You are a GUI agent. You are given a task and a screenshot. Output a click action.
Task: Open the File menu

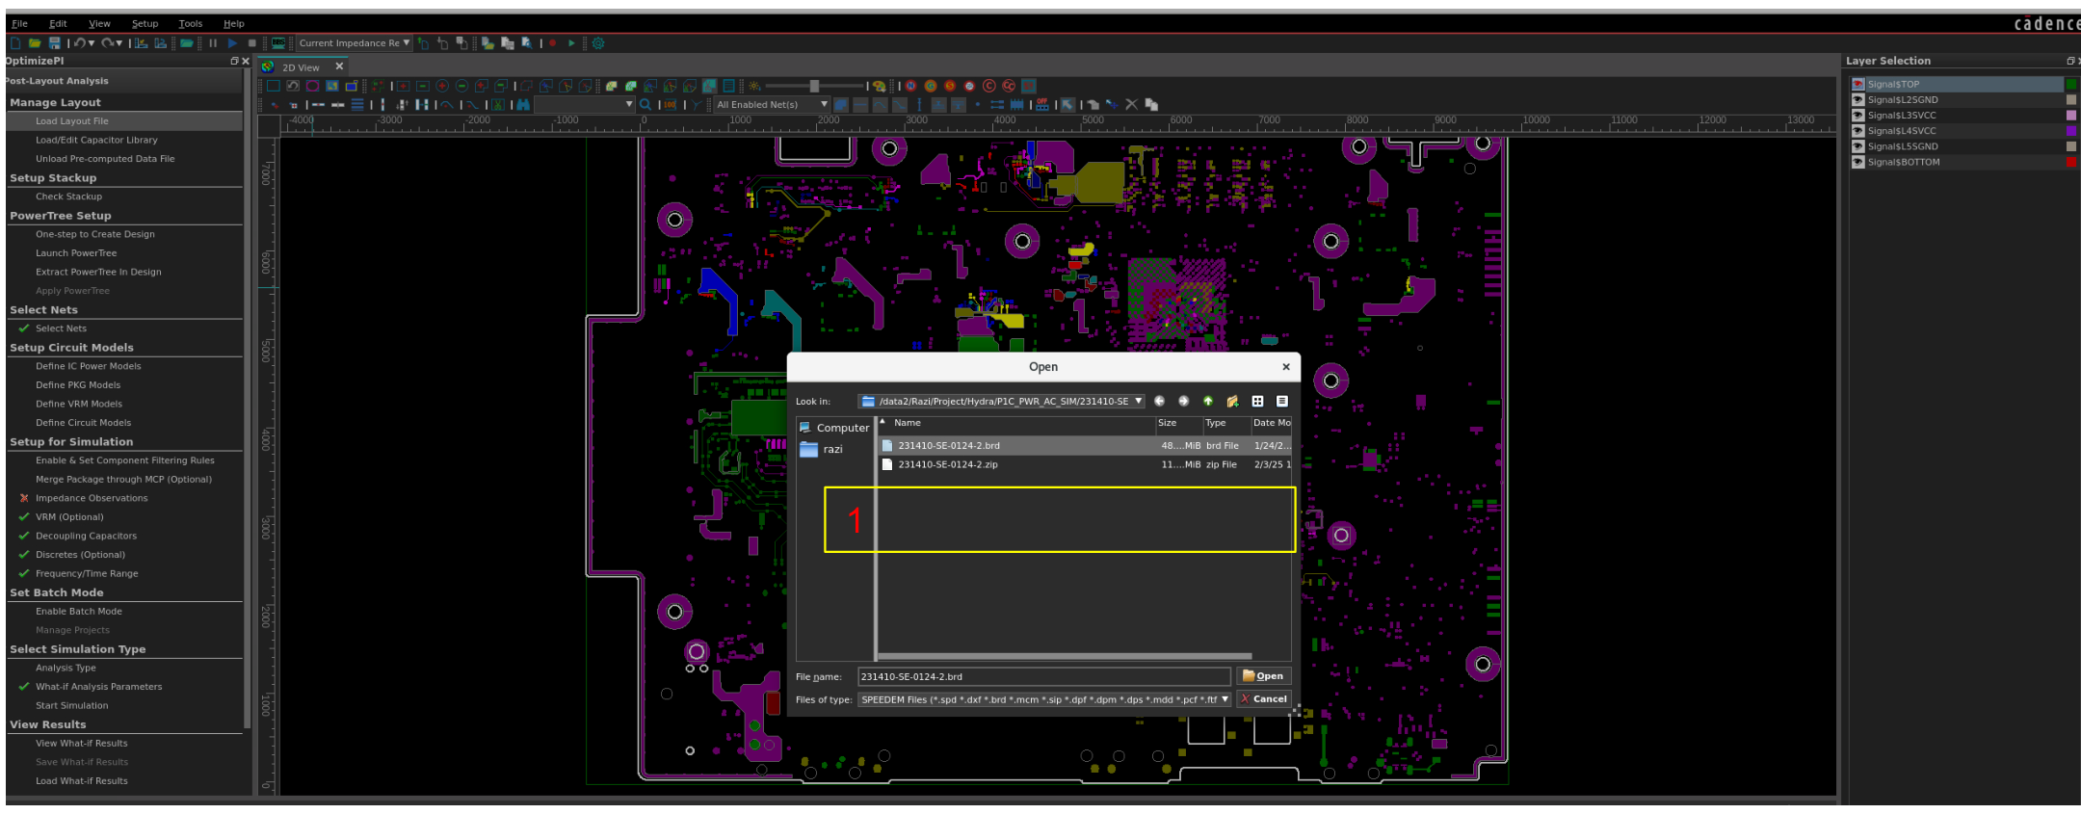(x=19, y=23)
